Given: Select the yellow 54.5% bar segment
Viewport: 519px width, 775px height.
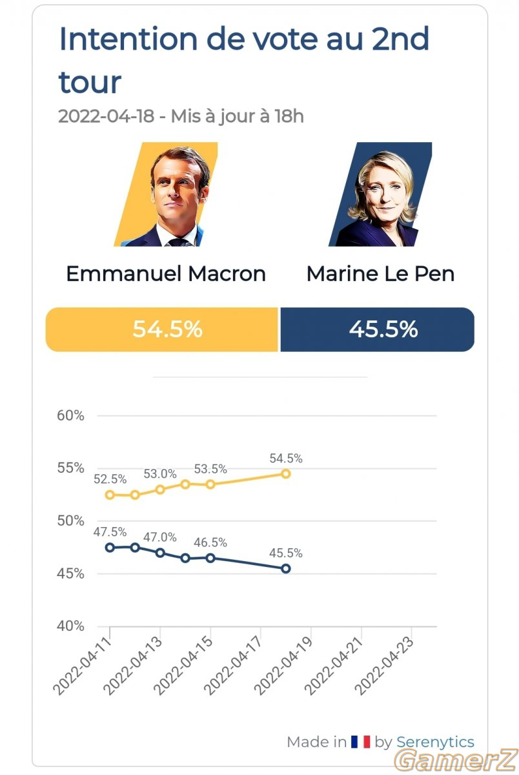Looking at the screenshot, I should coord(162,329).
